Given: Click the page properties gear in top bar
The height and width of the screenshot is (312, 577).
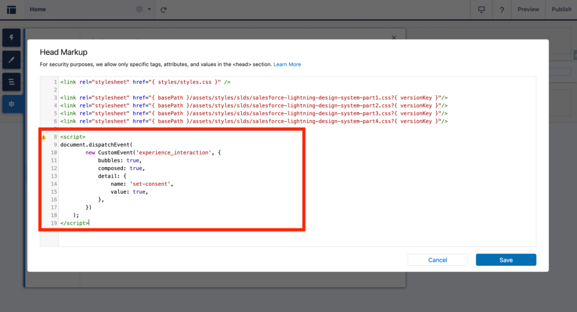Looking at the screenshot, I should click(x=140, y=10).
